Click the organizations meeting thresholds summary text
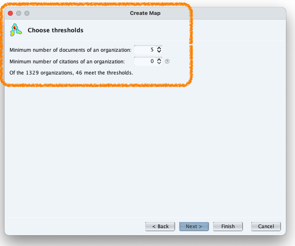 click(x=71, y=72)
